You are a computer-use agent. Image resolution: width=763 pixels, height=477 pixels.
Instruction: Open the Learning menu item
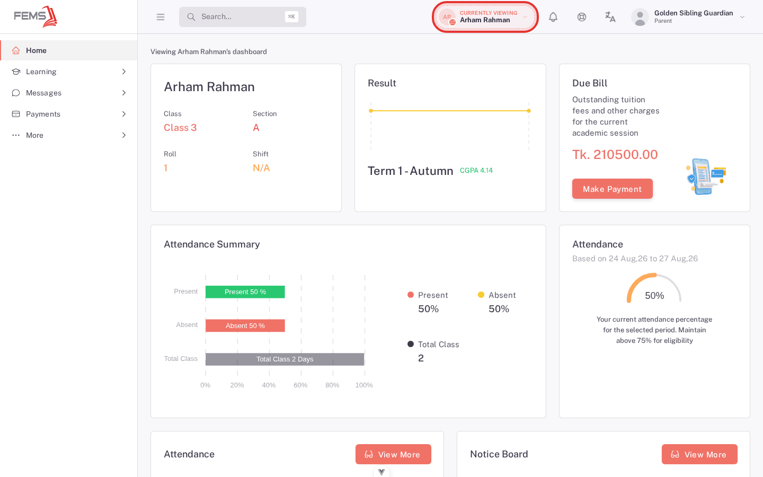(69, 72)
